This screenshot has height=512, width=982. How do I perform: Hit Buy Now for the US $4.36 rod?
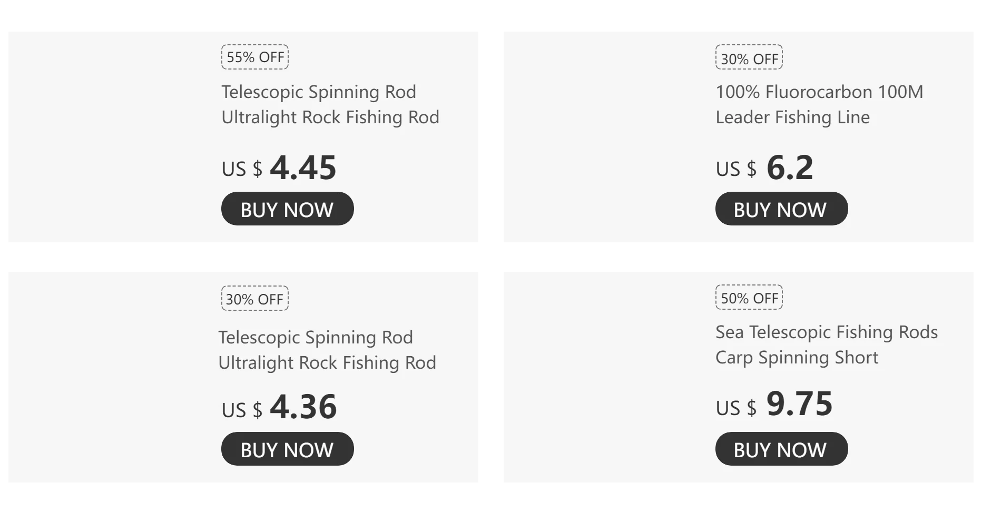click(287, 449)
